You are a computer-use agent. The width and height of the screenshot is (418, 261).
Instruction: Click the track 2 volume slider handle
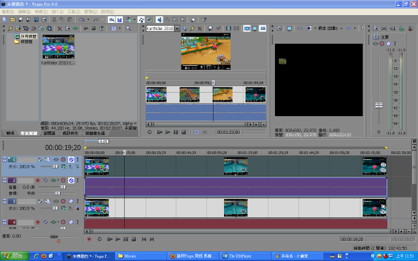(63, 187)
